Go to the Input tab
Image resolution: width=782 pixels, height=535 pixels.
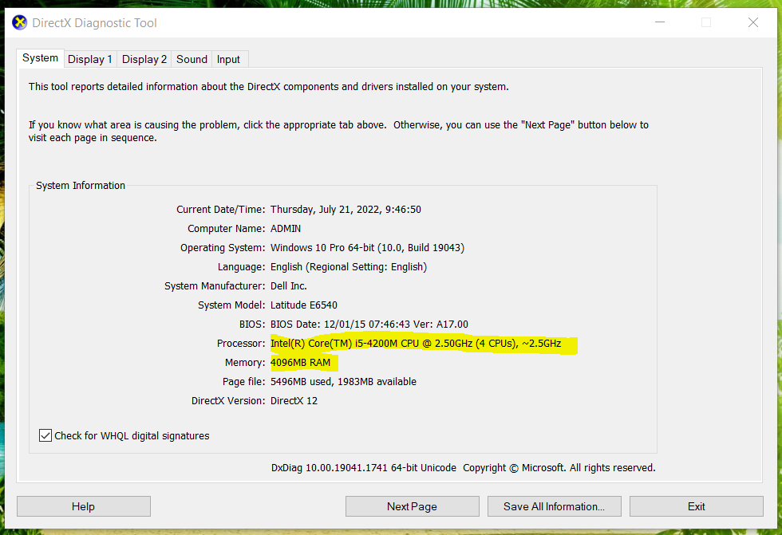tap(228, 59)
